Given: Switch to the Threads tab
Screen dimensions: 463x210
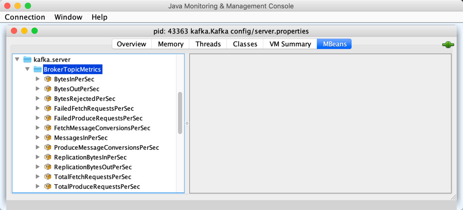Looking at the screenshot, I should (208, 44).
